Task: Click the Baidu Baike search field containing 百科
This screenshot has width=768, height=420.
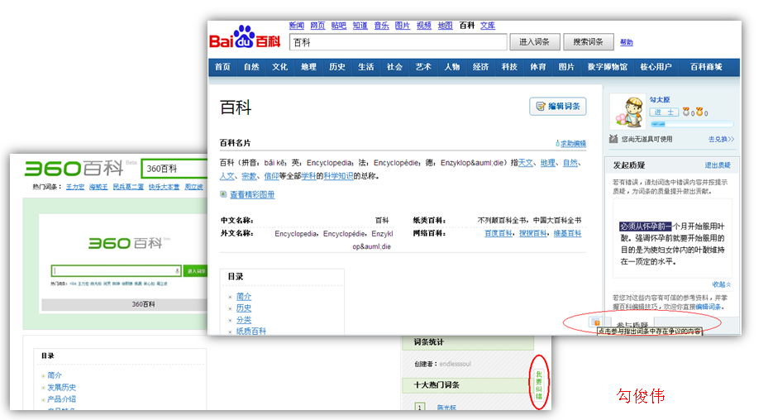Action: click(398, 42)
